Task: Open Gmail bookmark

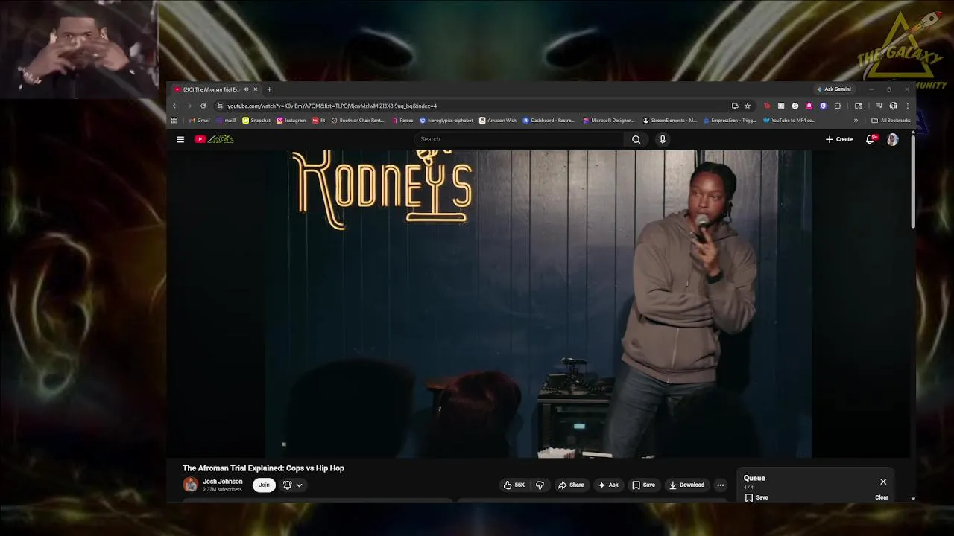Action: point(199,120)
